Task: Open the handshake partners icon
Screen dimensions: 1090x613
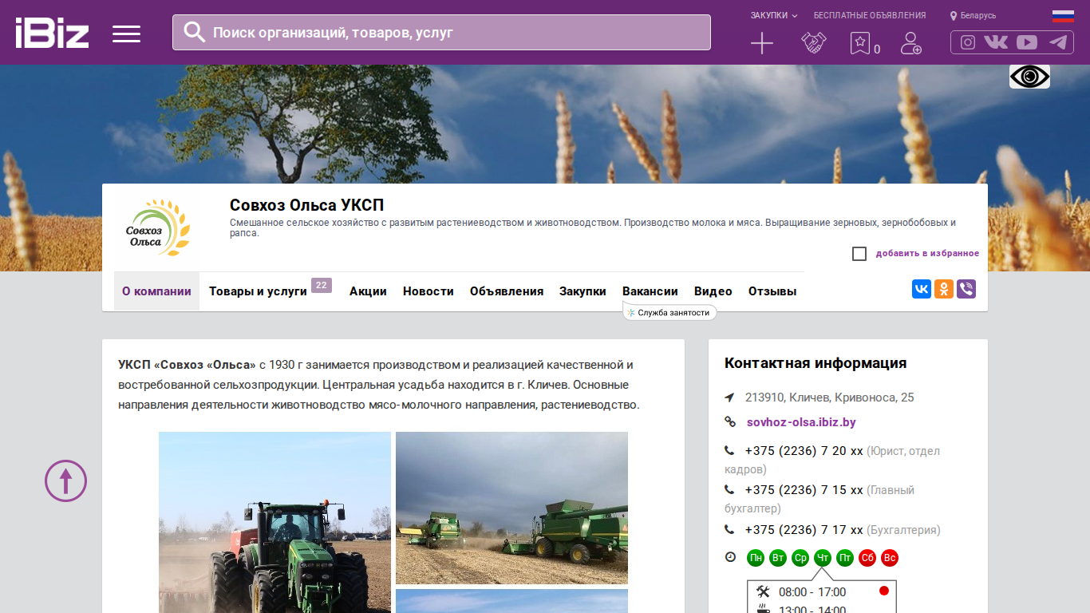Action: (x=813, y=43)
